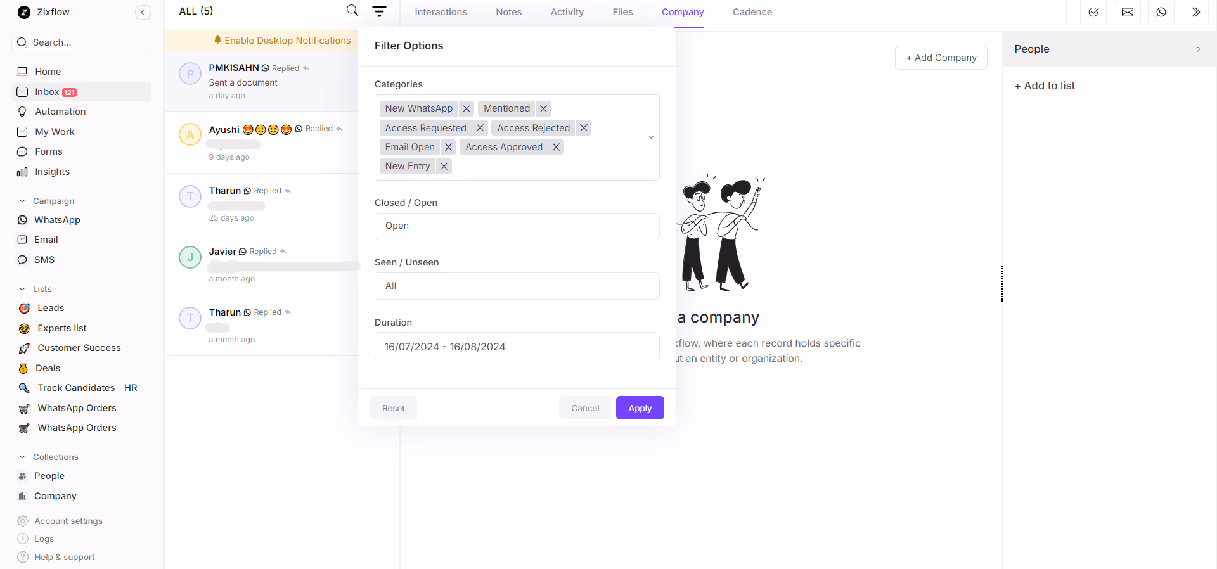Switch to the Notes tab

click(x=508, y=12)
